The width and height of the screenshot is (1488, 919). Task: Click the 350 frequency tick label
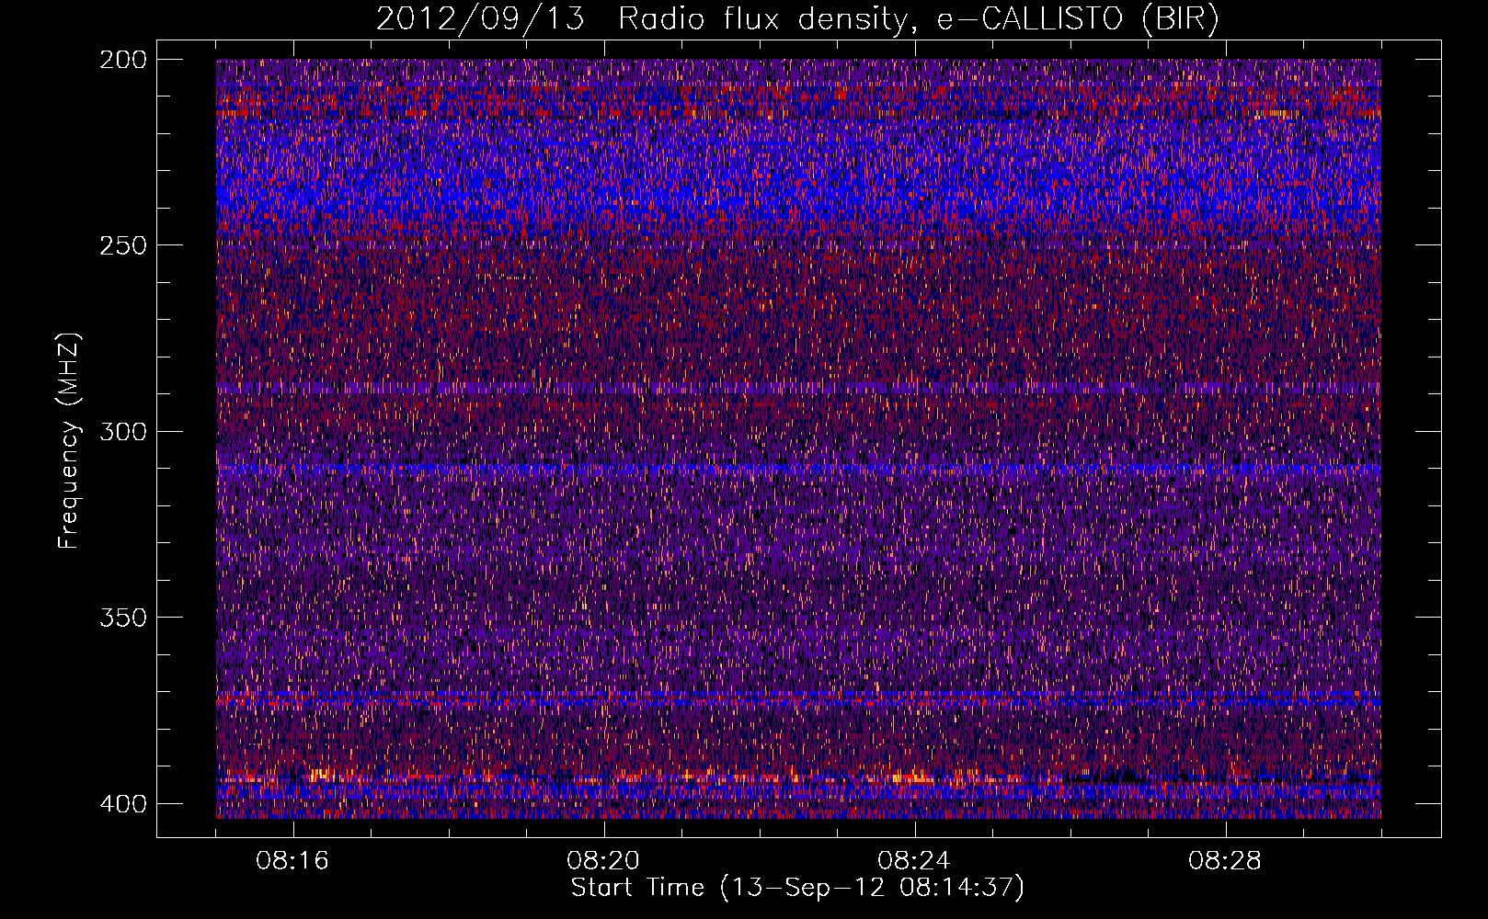click(x=122, y=618)
